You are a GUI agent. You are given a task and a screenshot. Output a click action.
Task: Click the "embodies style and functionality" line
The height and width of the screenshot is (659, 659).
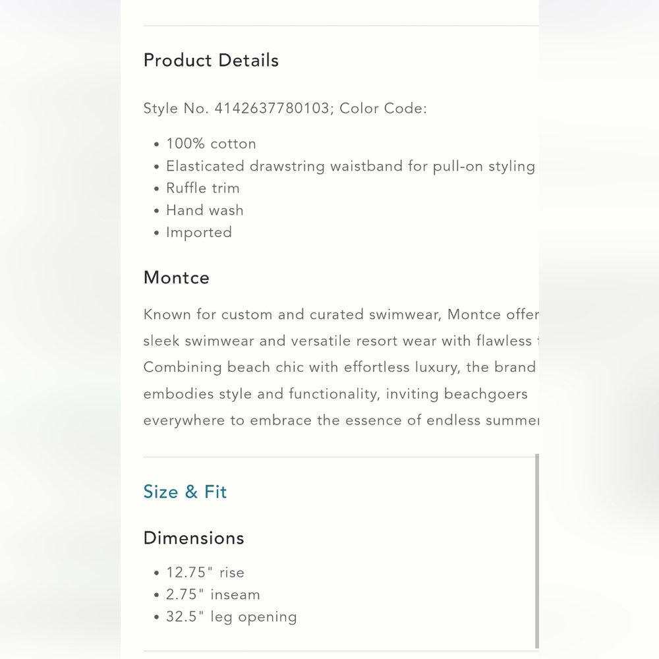[x=335, y=394]
